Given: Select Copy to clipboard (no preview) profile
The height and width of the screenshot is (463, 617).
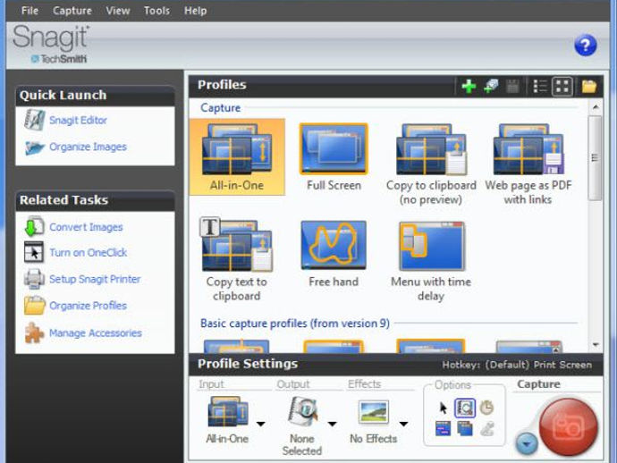Looking at the screenshot, I should pos(431,164).
